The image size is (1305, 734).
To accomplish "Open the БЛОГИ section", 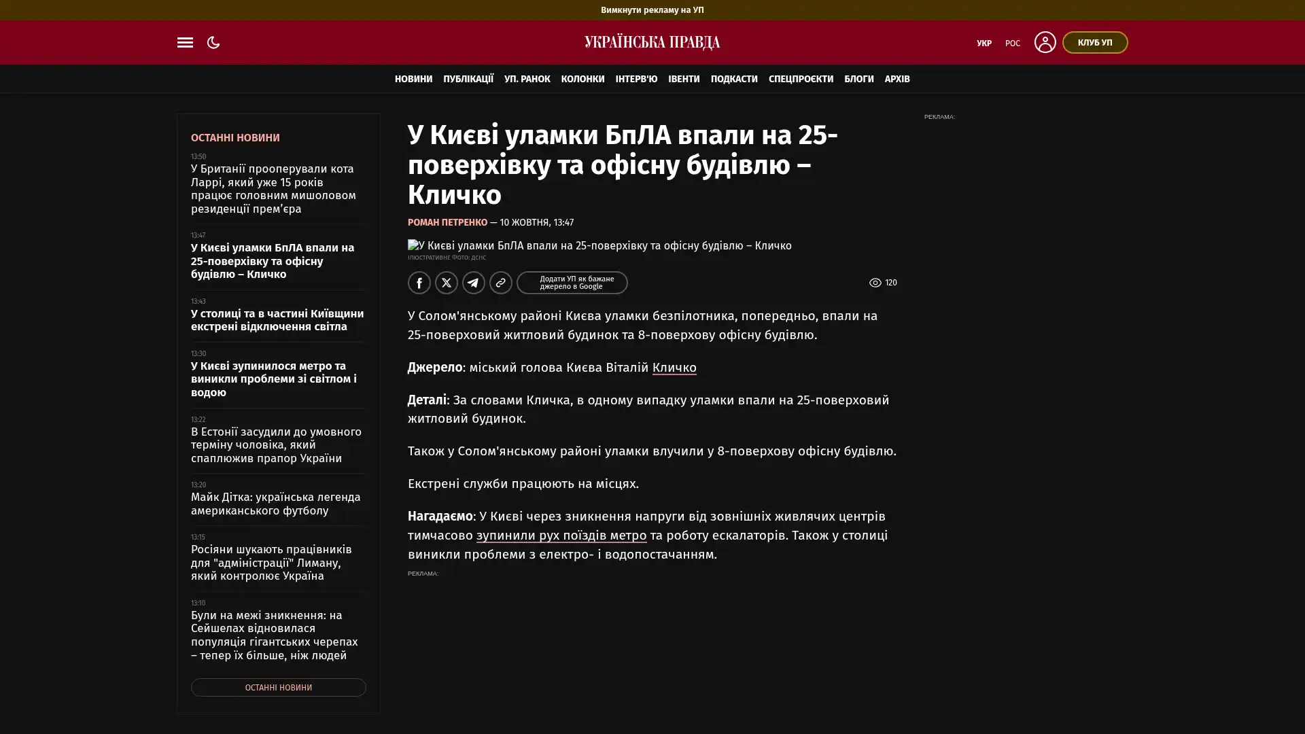I will (x=858, y=79).
